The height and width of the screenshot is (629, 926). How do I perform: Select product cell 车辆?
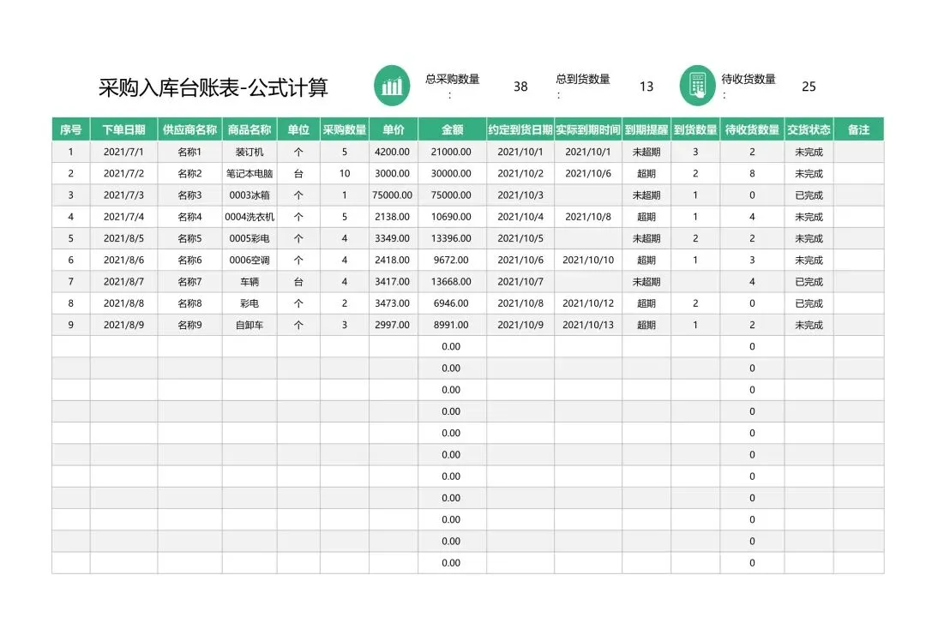pos(250,281)
